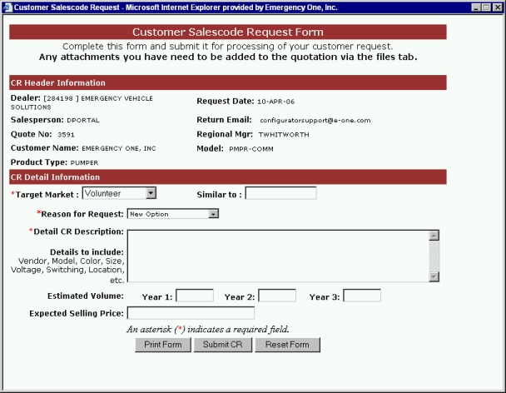Viewport: 506px width, 393px height.
Task: Click salesperson value DPORTAL
Action: pyautogui.click(x=83, y=121)
